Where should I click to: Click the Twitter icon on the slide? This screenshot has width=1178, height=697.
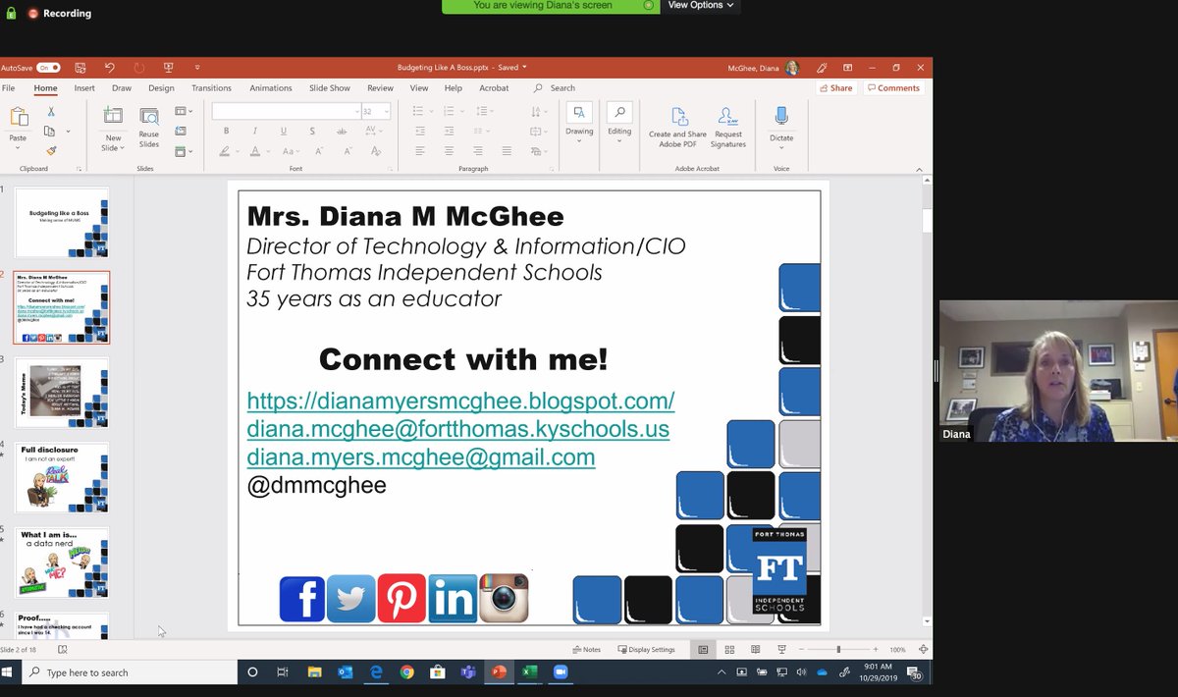point(351,599)
